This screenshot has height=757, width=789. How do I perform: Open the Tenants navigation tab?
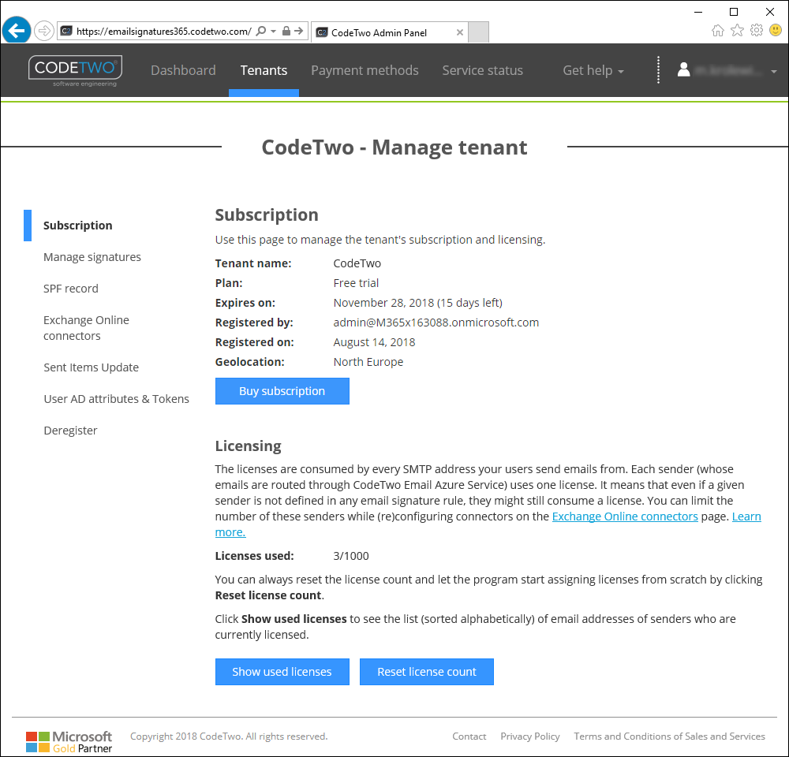pyautogui.click(x=264, y=70)
